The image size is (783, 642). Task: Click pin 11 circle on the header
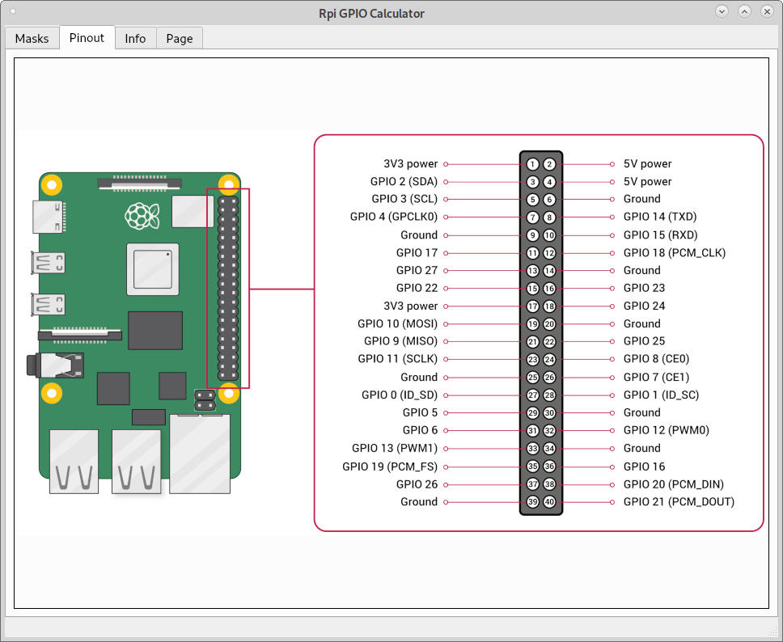tap(533, 253)
